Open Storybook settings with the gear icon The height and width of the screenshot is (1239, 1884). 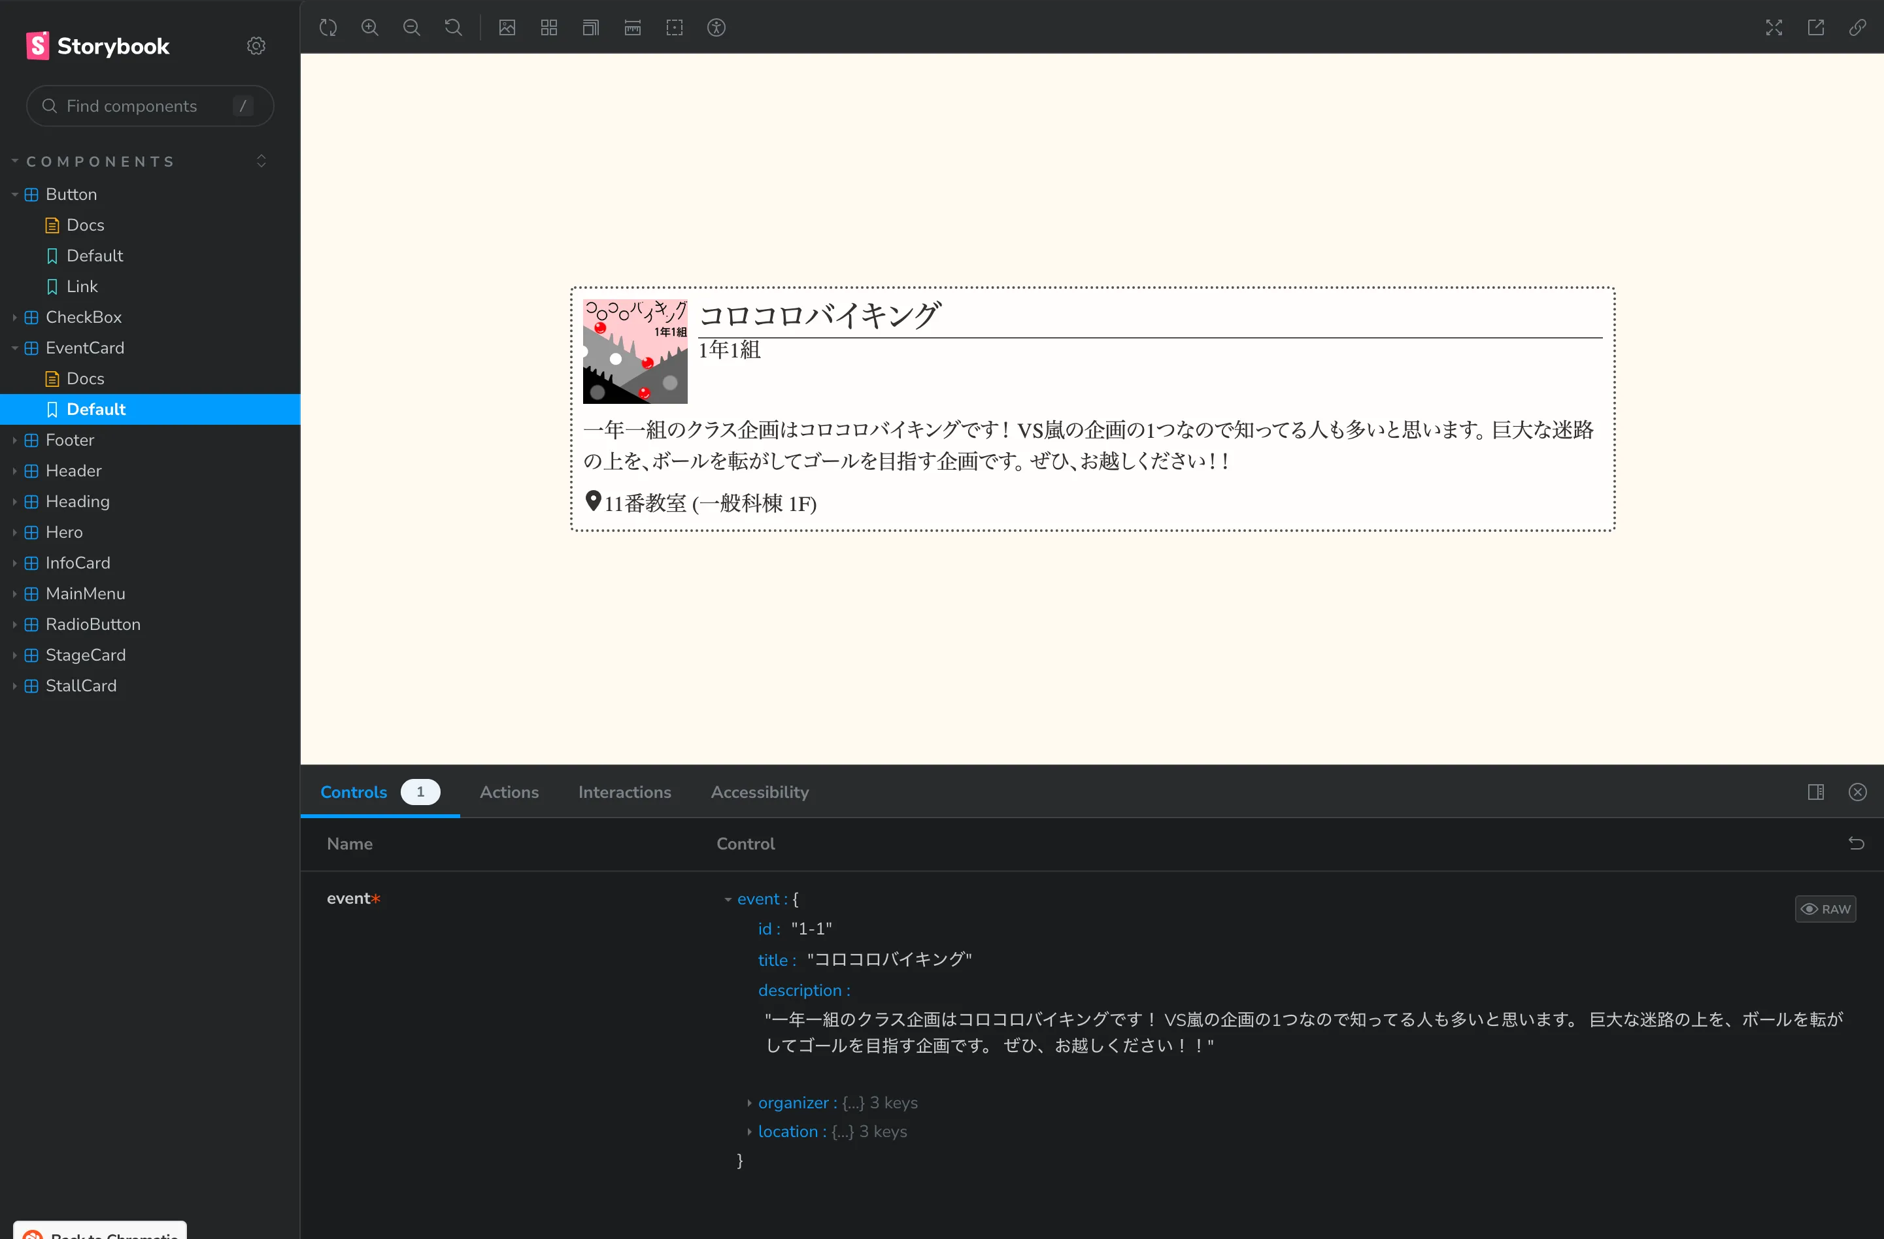pos(255,45)
